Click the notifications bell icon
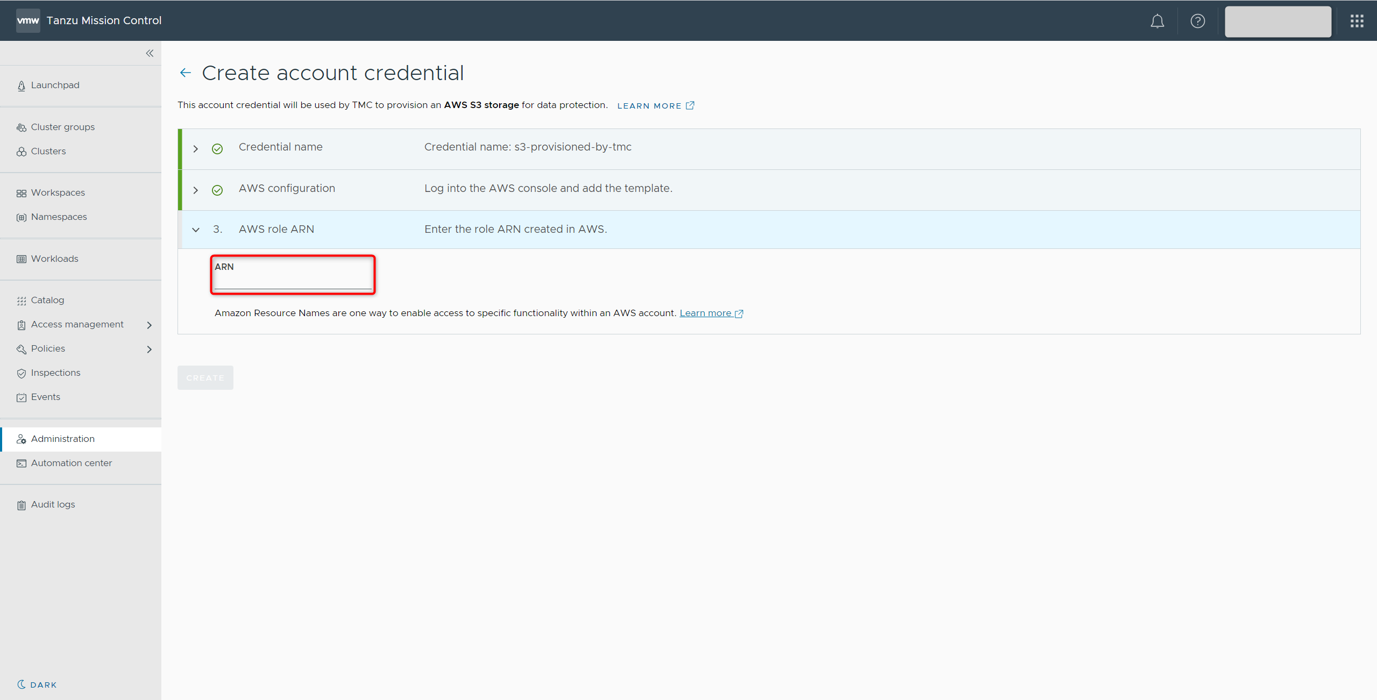Screen dimensions: 1377x700 tap(1157, 21)
